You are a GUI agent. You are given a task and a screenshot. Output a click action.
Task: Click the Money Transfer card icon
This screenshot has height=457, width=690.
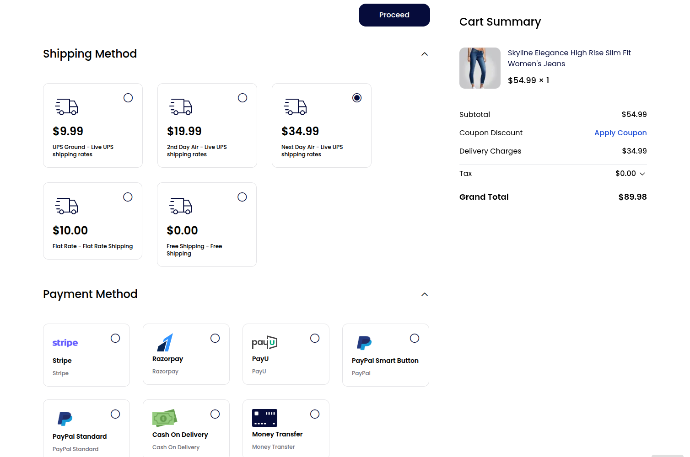264,418
